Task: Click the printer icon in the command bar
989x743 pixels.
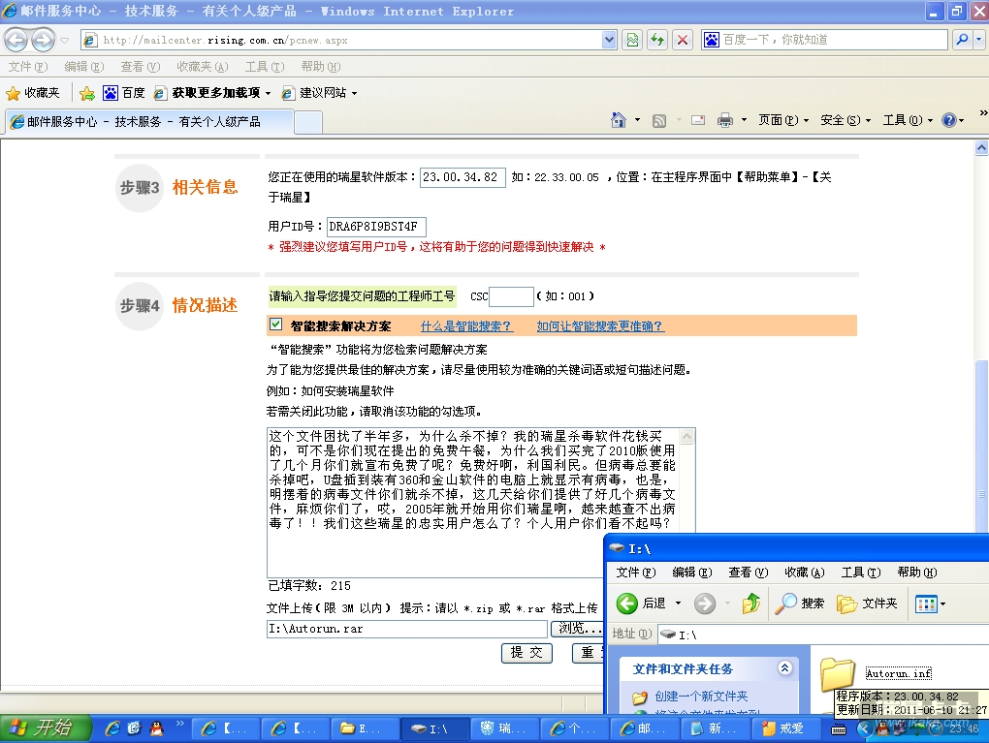Action: pyautogui.click(x=724, y=120)
